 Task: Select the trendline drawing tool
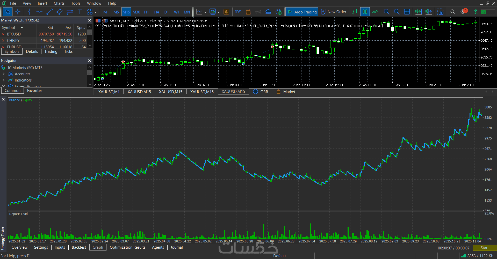click(x=49, y=12)
